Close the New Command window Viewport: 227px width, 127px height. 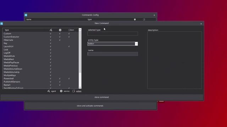click(201, 24)
